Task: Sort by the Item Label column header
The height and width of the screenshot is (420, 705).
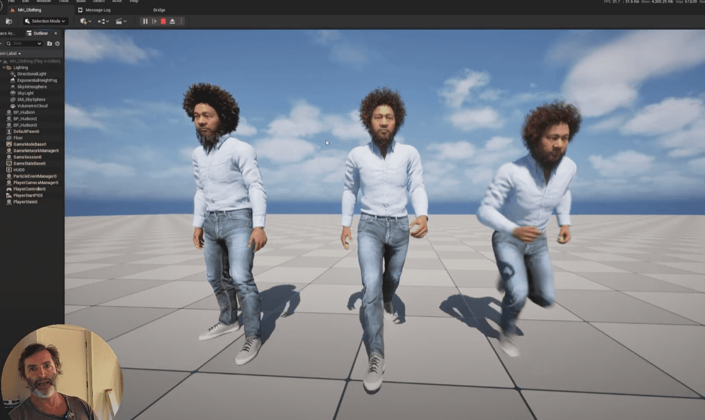Action: click(x=10, y=53)
